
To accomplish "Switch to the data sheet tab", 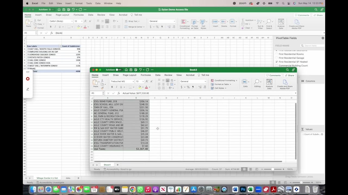I will coord(68,178).
